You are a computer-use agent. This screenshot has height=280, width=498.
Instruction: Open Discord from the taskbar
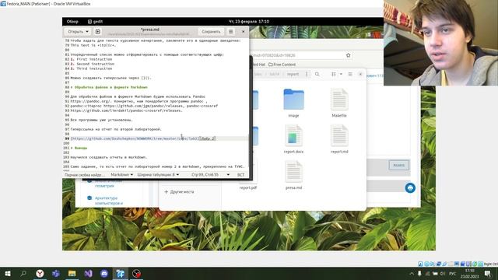click(x=104, y=273)
